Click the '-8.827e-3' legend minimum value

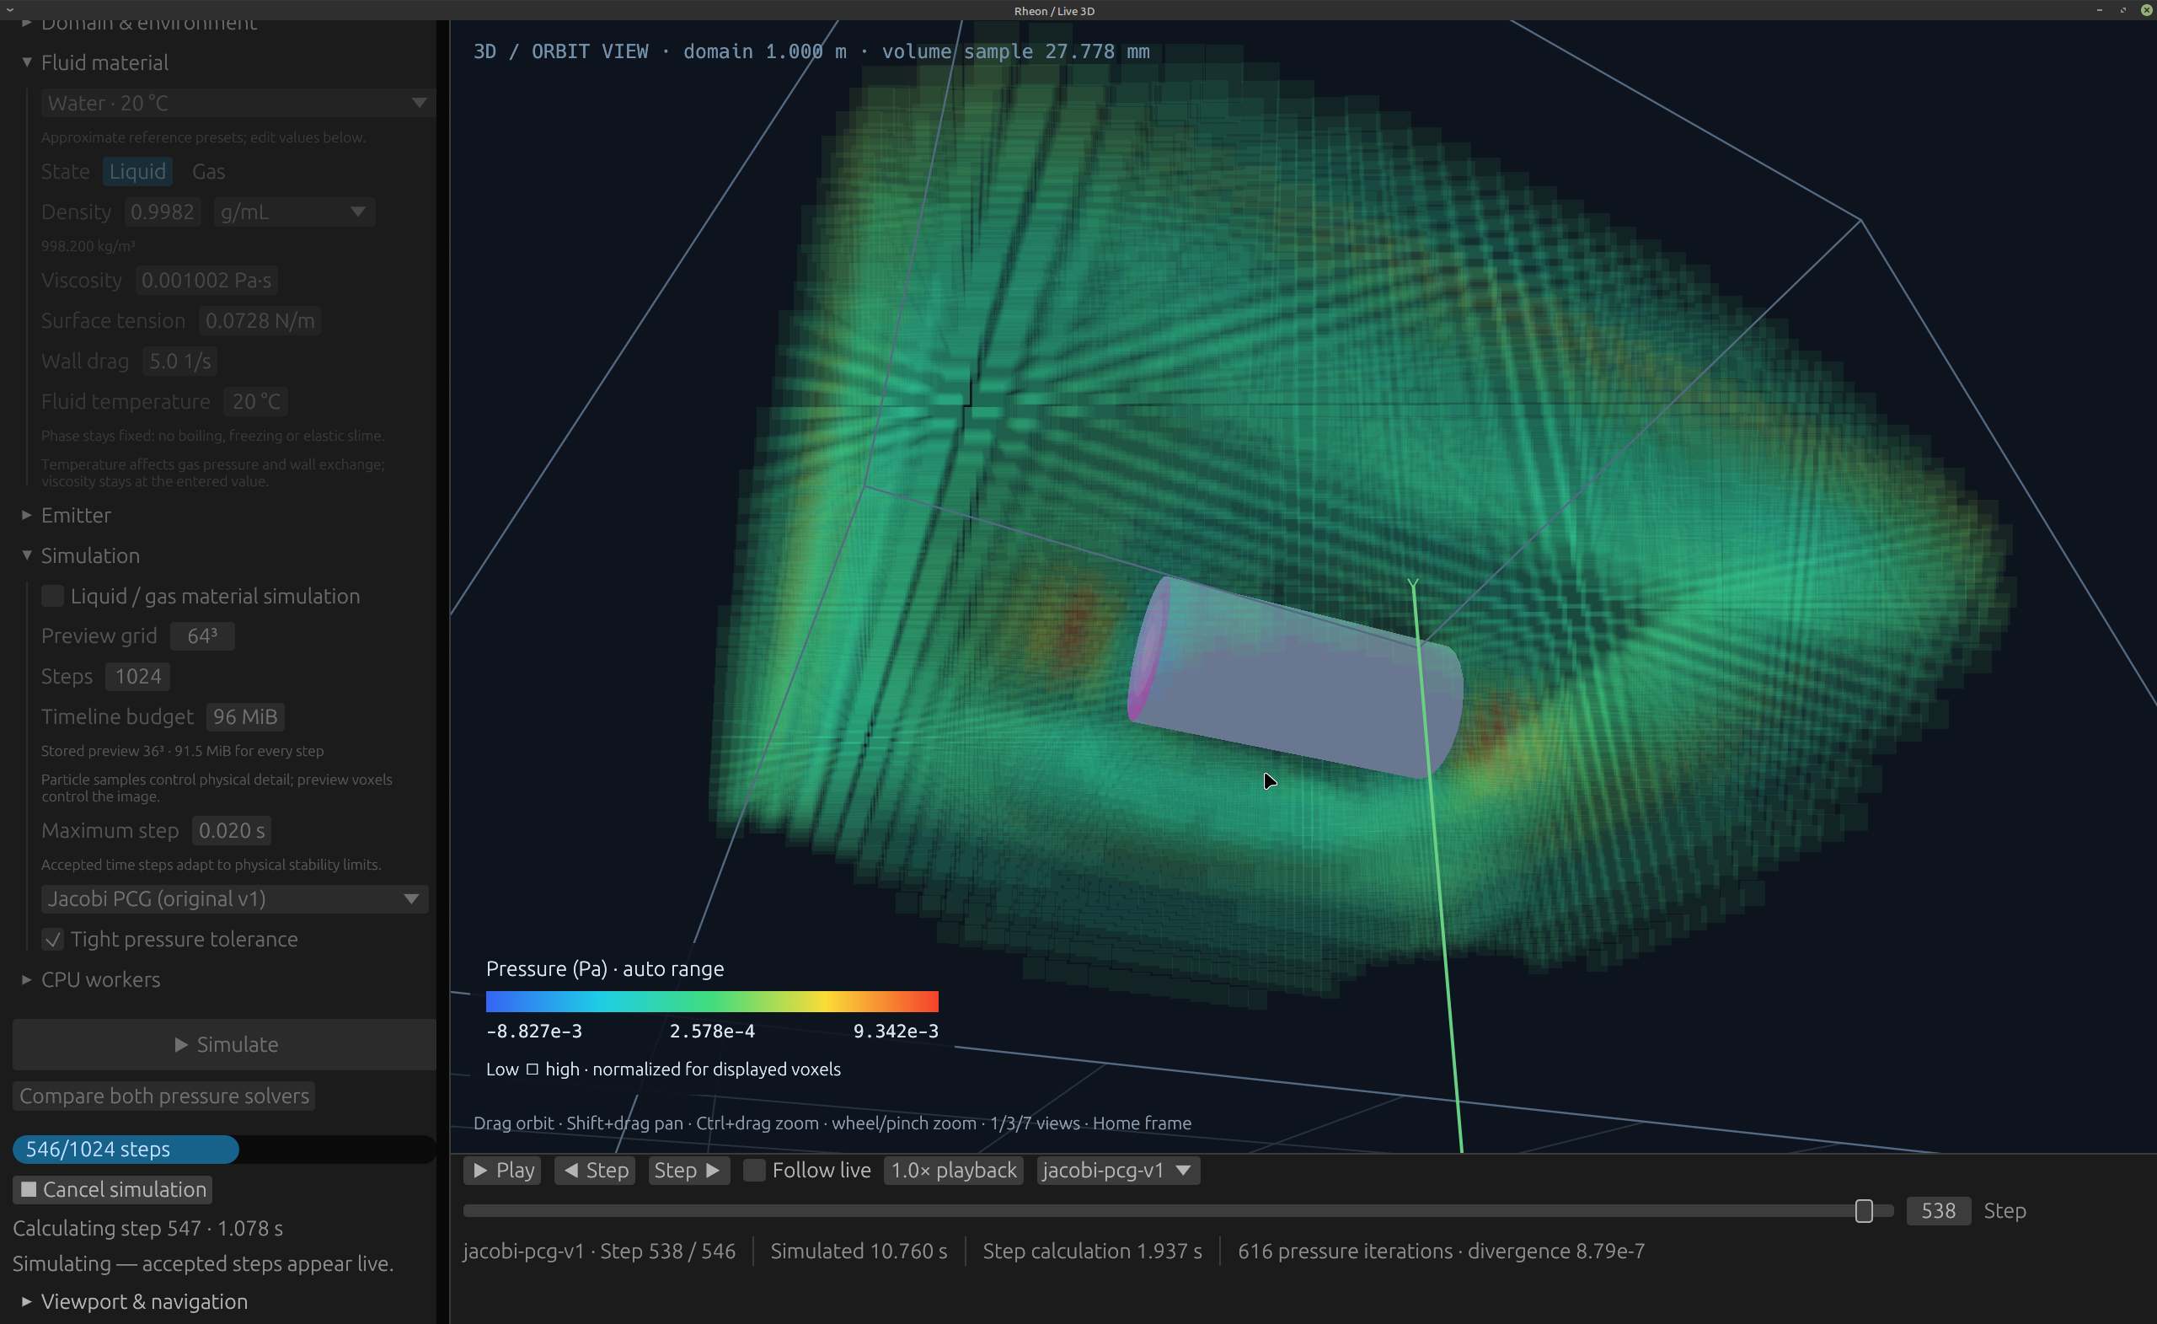pos(534,1031)
